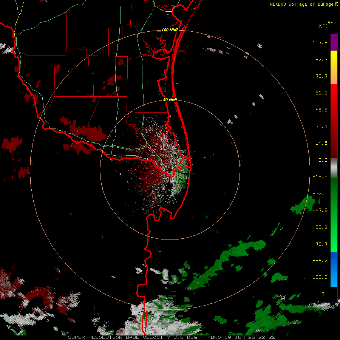Viewport: 340px width, 340px height.
Task: Click the 92.3 legend value
Action: 321,59
